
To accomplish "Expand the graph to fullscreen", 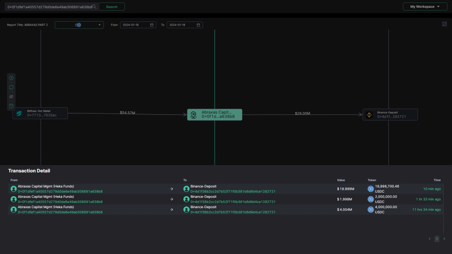I will (444, 24).
